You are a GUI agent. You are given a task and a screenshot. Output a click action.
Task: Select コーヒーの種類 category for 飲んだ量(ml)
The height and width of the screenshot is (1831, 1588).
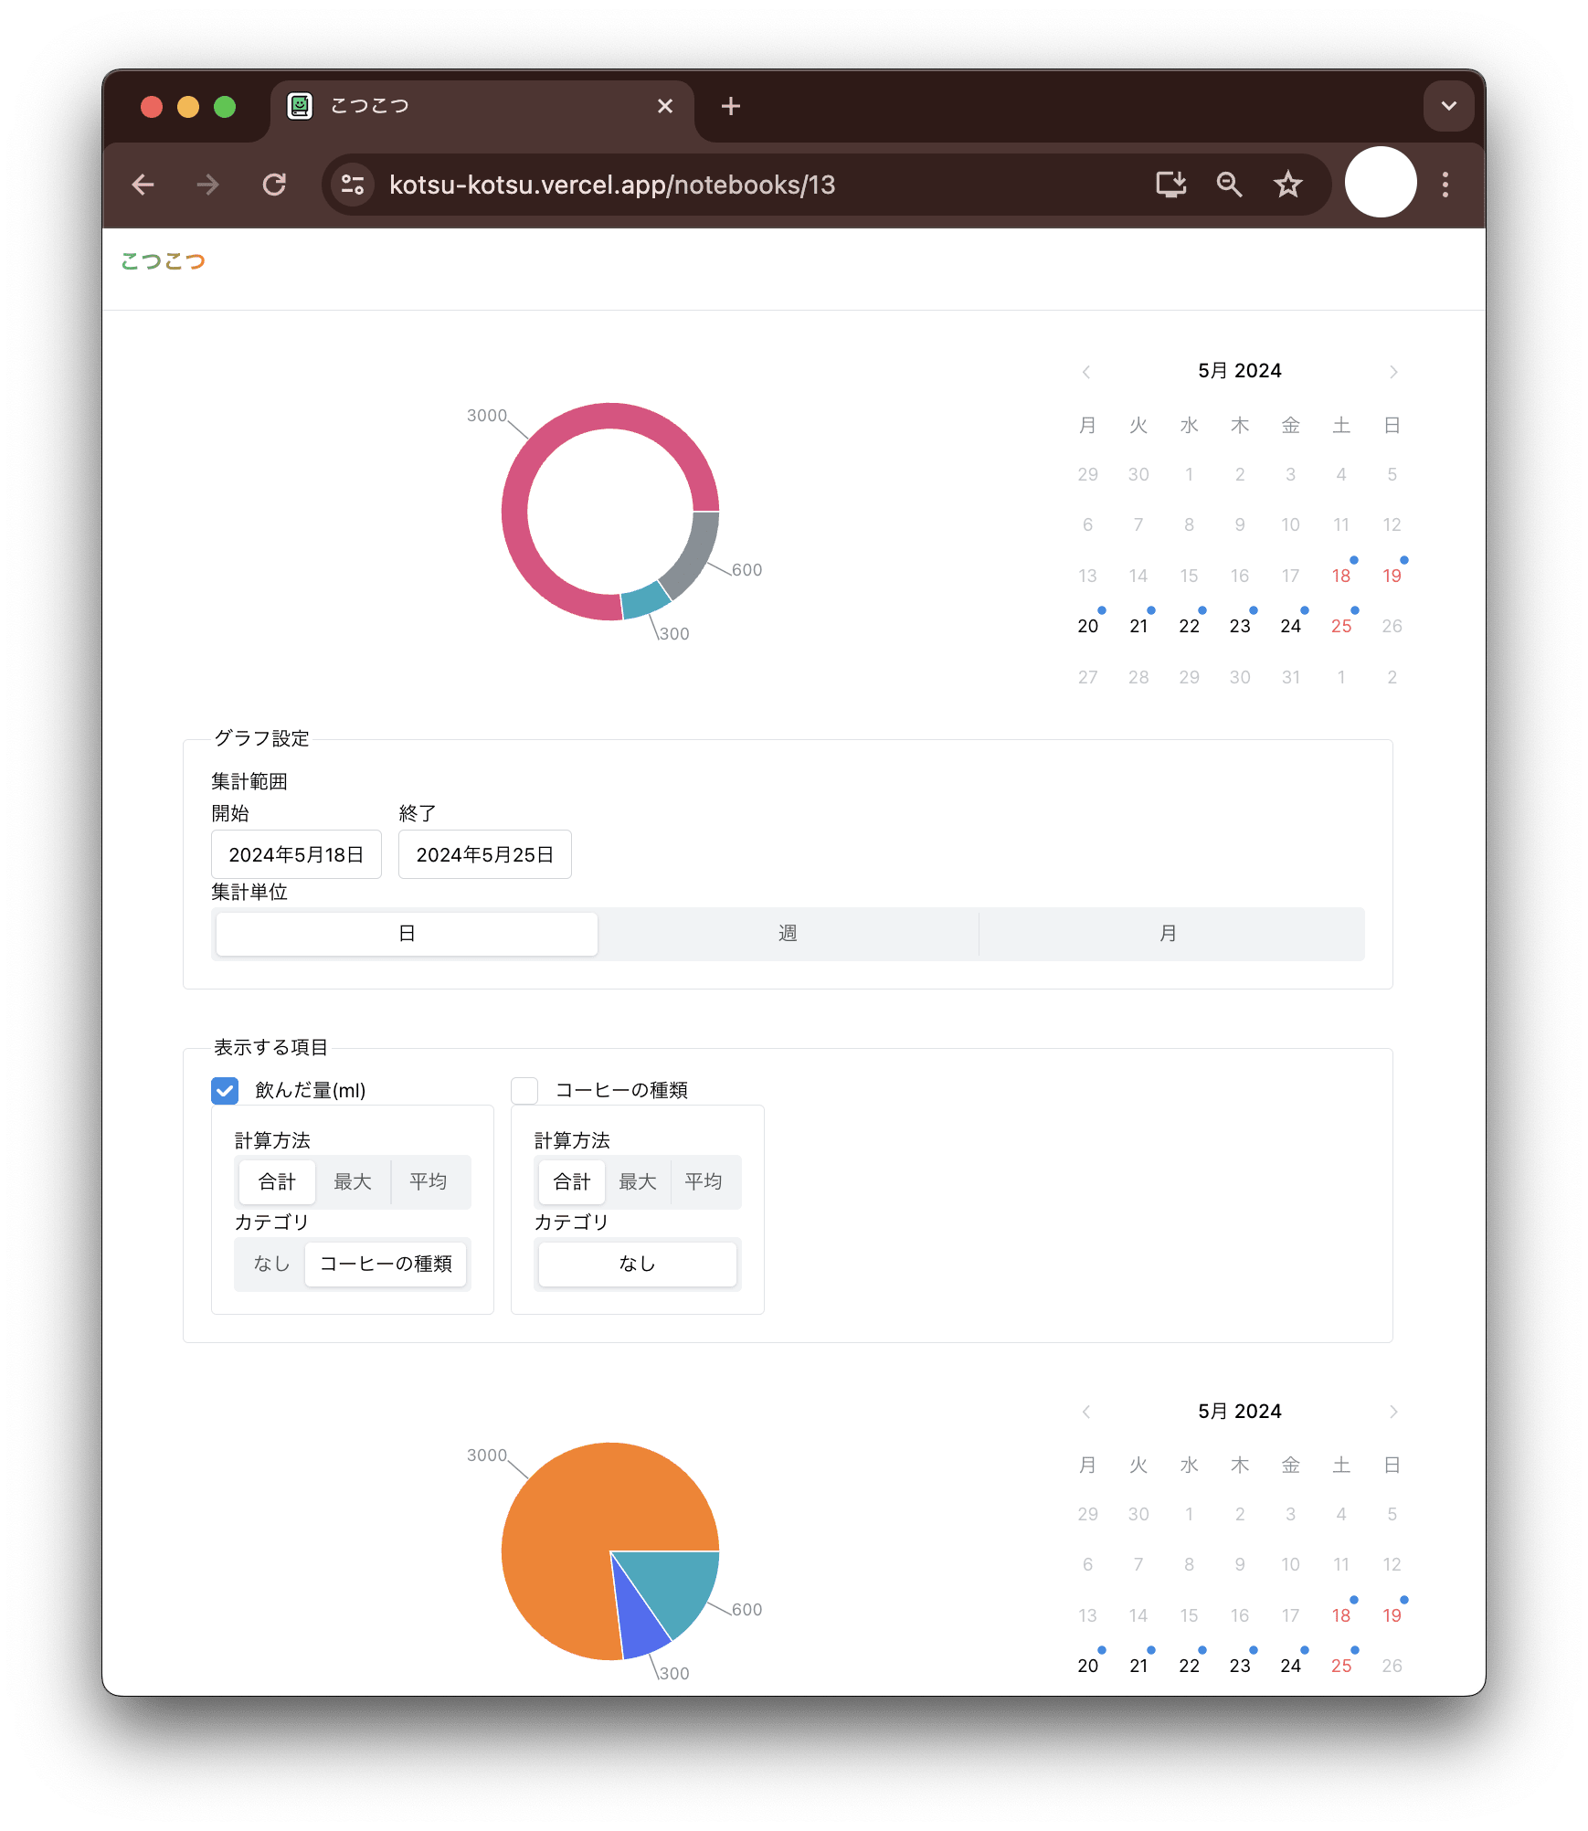pyautogui.click(x=386, y=1264)
